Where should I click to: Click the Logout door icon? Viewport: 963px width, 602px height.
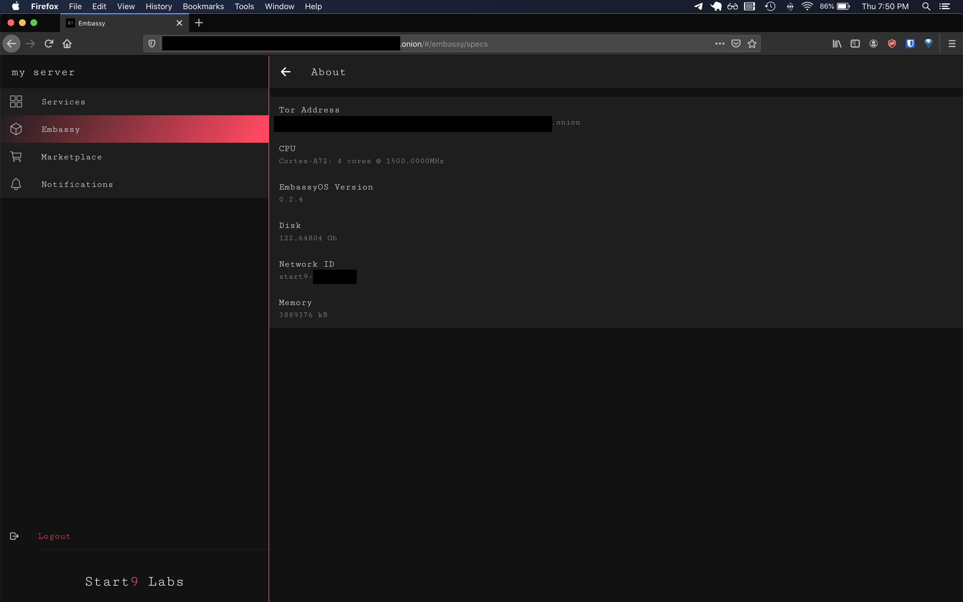point(14,536)
